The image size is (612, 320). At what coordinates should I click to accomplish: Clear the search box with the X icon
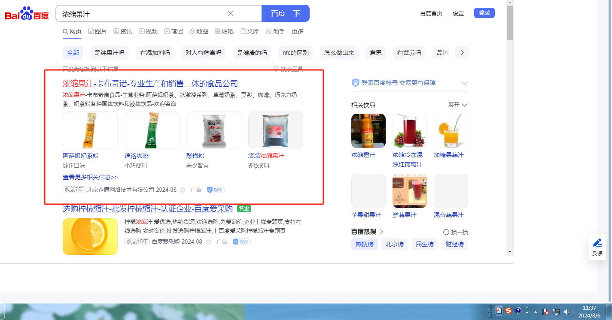click(x=231, y=13)
